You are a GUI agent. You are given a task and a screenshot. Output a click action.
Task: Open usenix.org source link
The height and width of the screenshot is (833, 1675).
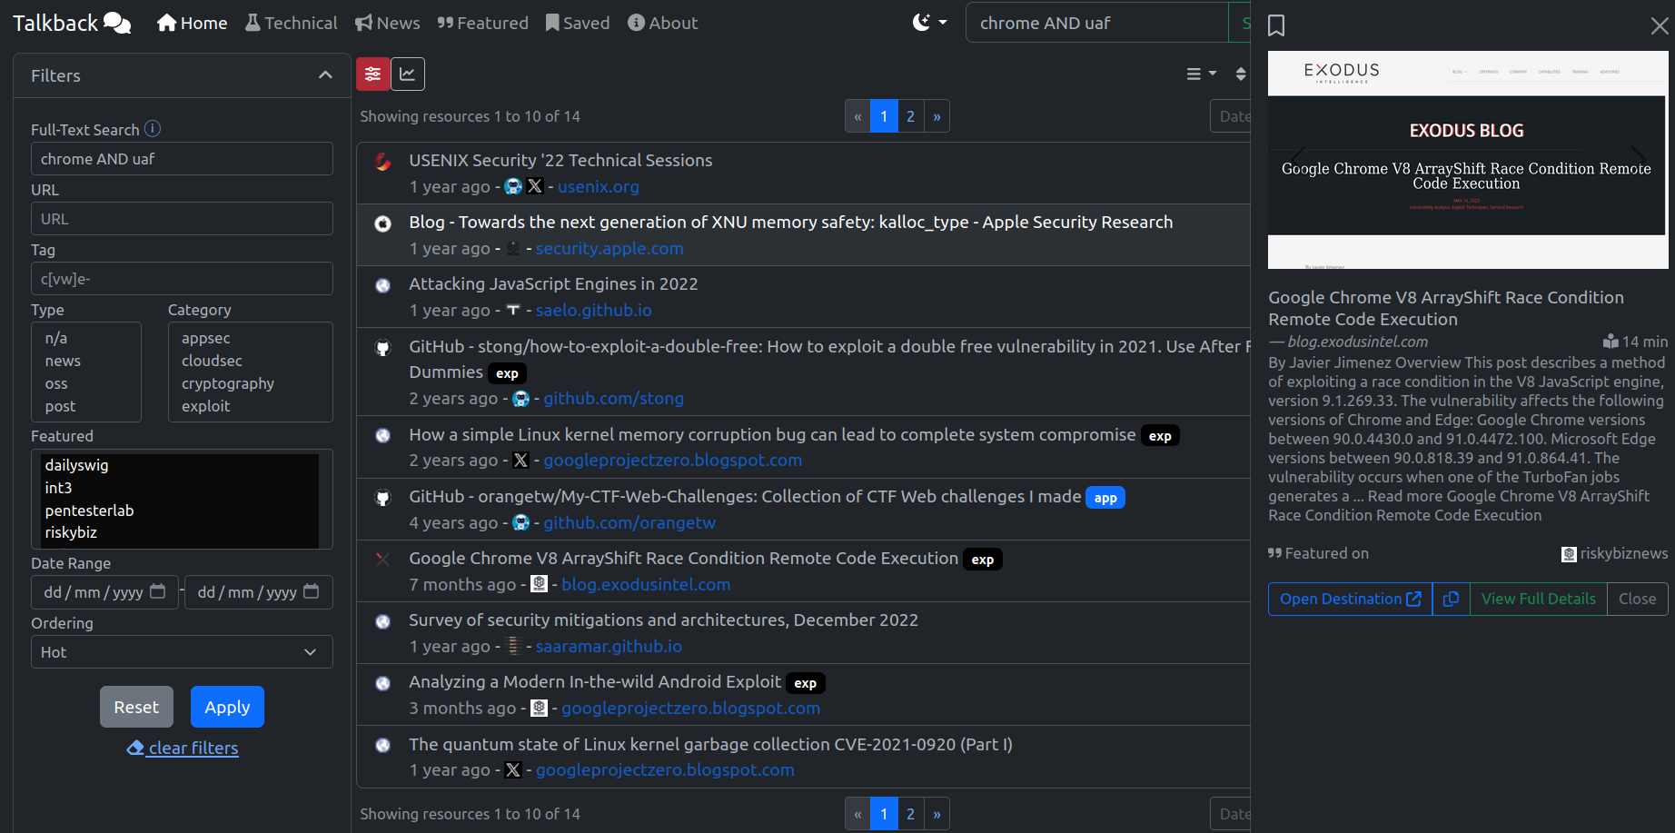pyautogui.click(x=599, y=186)
